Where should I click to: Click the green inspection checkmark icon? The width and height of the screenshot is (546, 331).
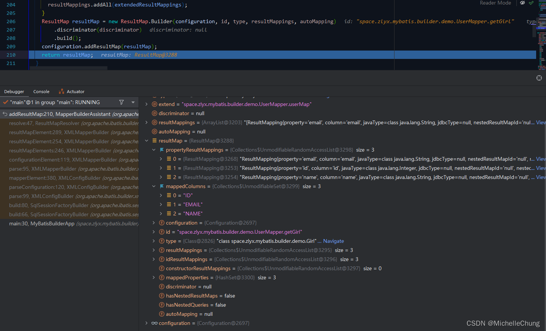pos(531,3)
